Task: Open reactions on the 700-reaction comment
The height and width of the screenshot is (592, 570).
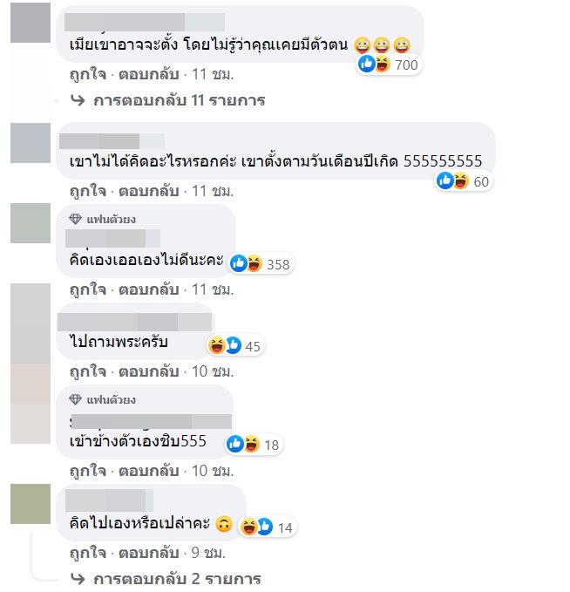Action: pos(389,65)
